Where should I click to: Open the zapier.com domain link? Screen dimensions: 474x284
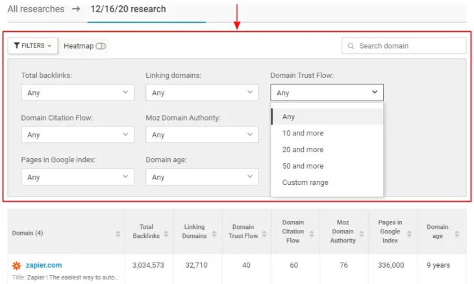click(44, 265)
